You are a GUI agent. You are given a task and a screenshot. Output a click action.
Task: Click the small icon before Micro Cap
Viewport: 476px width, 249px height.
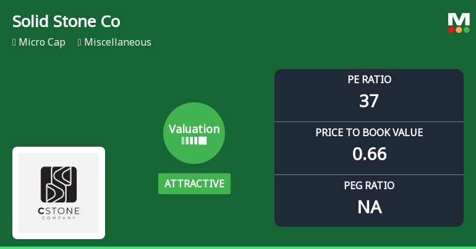tap(14, 43)
